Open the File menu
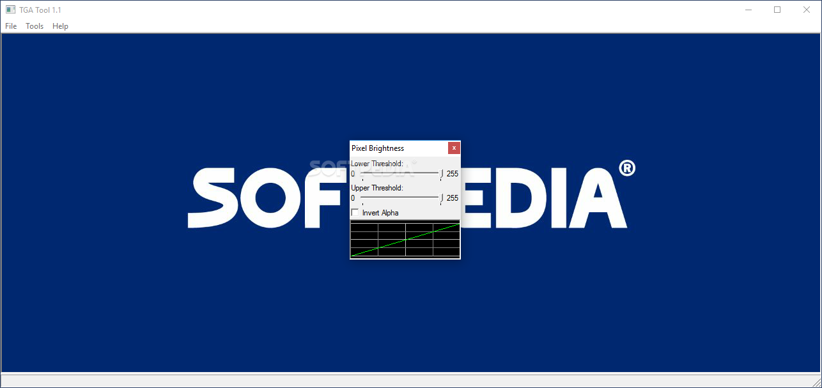The width and height of the screenshot is (822, 388). 11,26
